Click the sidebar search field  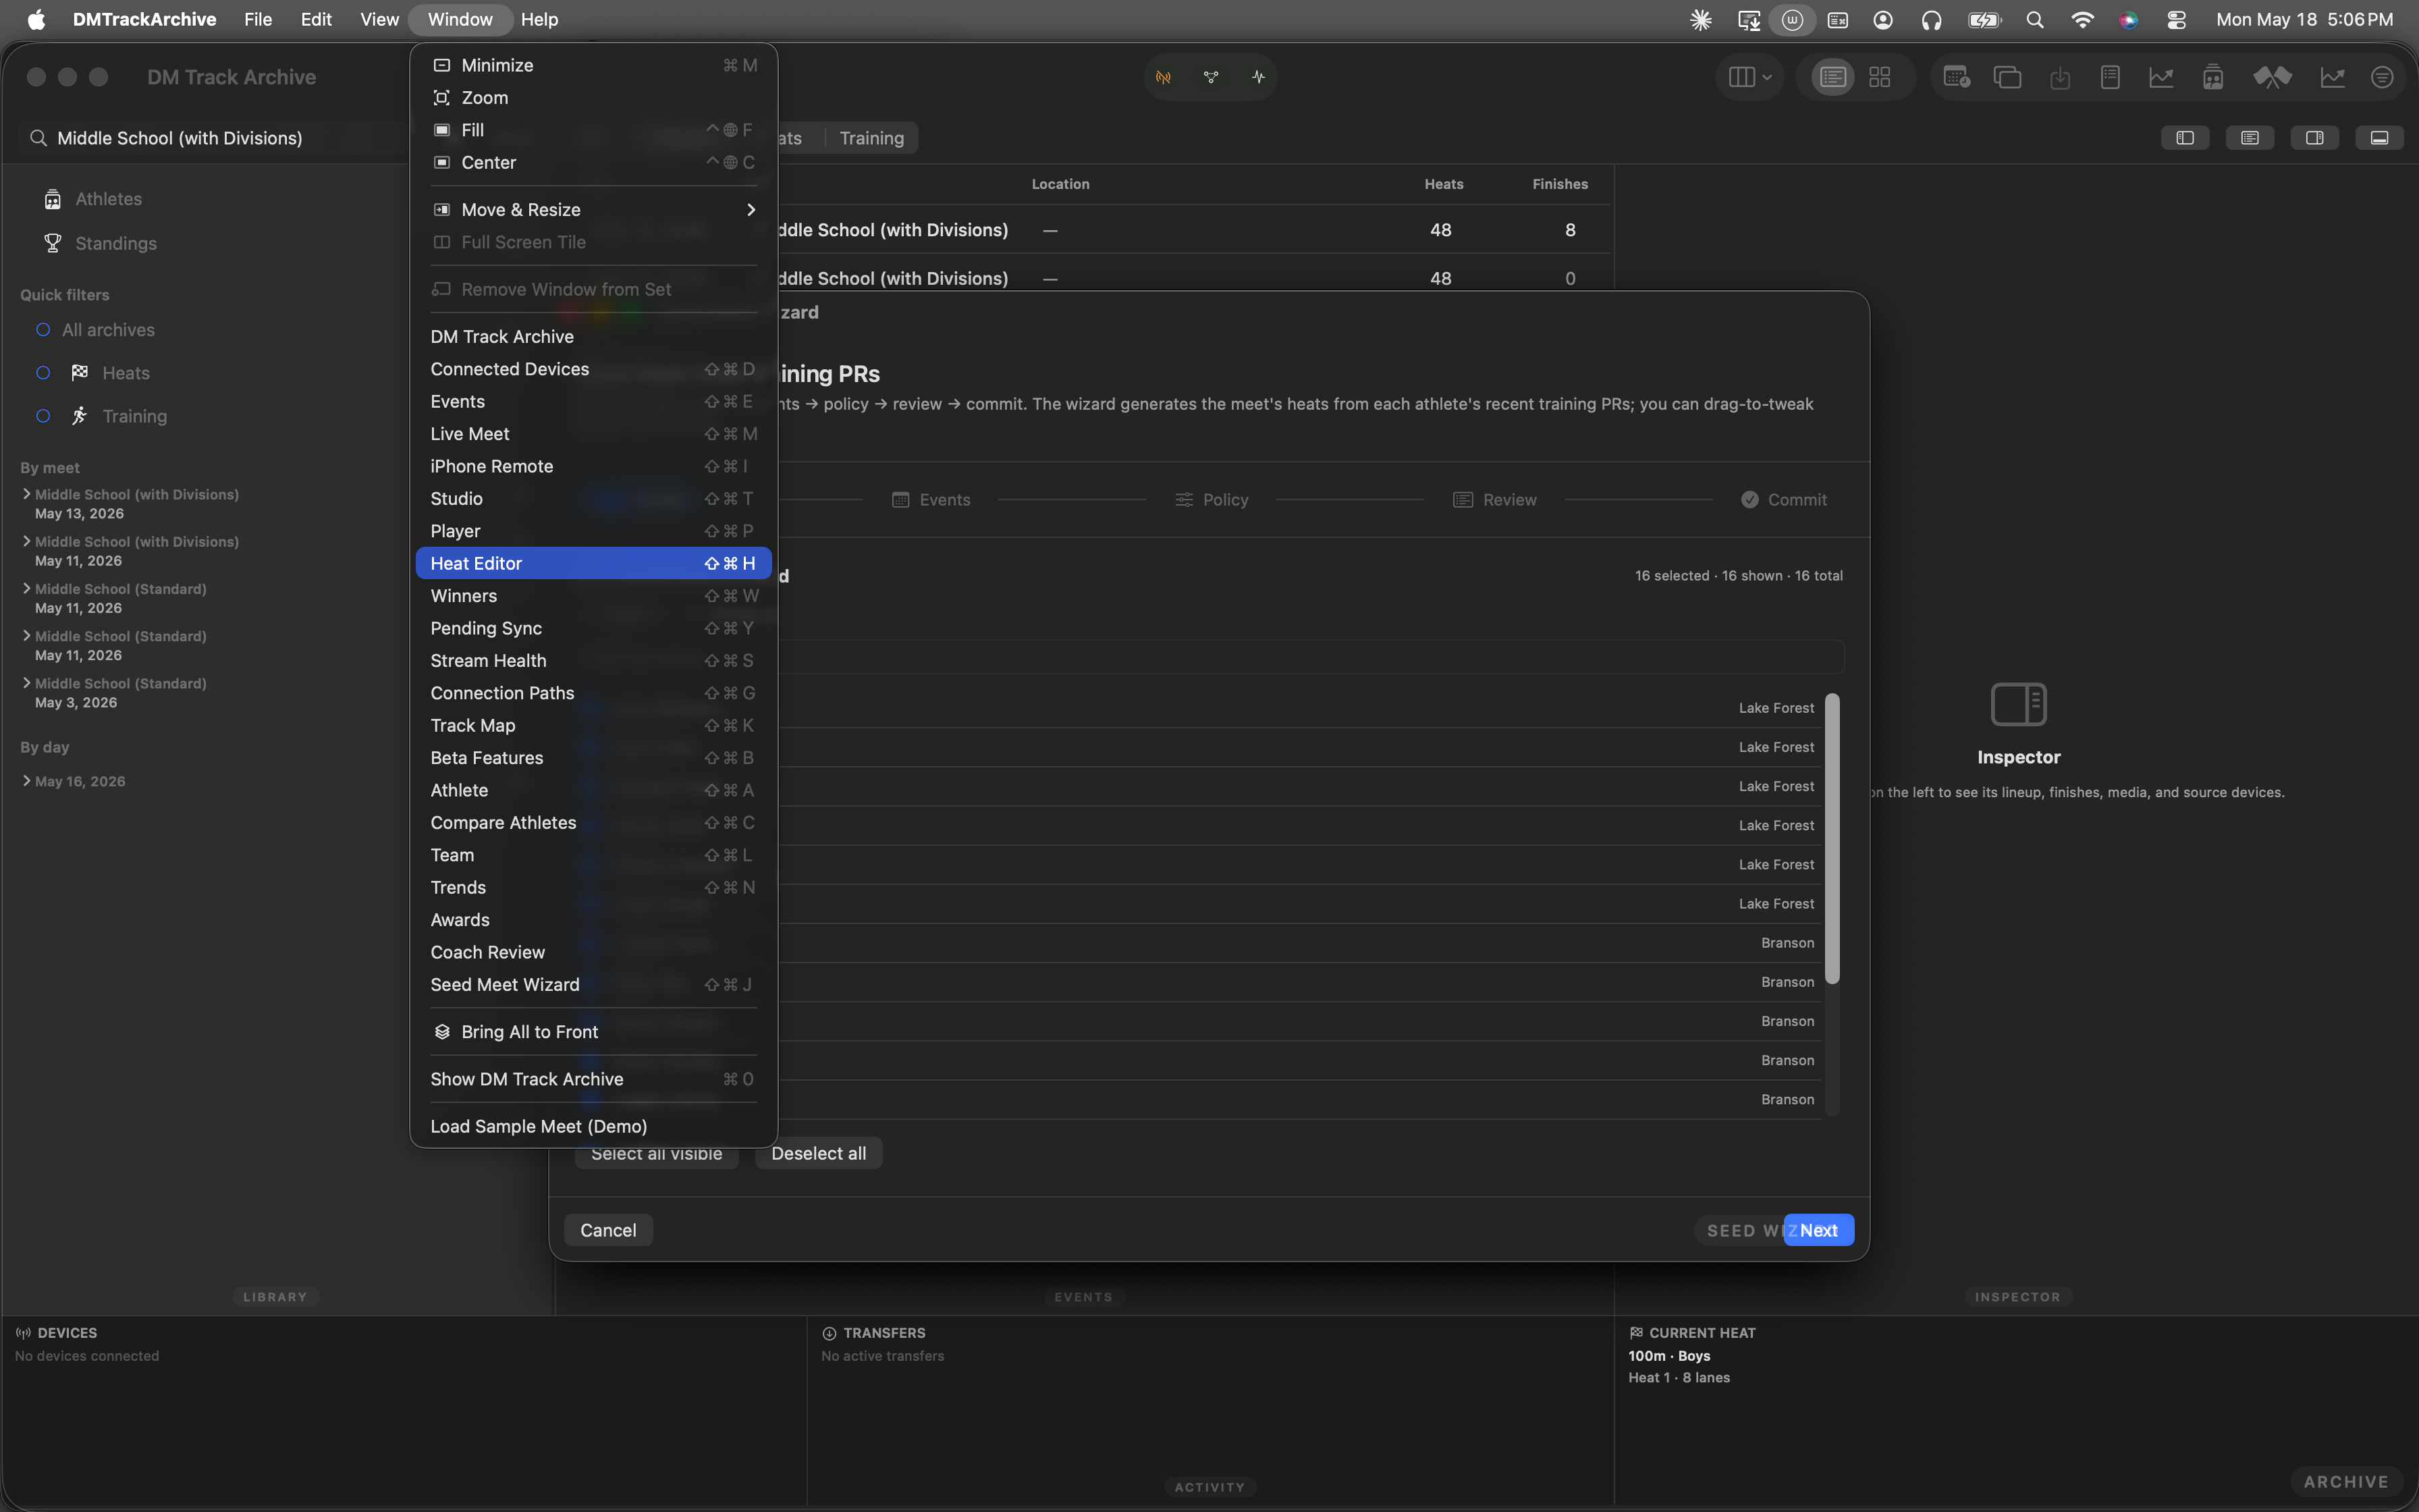pos(215,138)
